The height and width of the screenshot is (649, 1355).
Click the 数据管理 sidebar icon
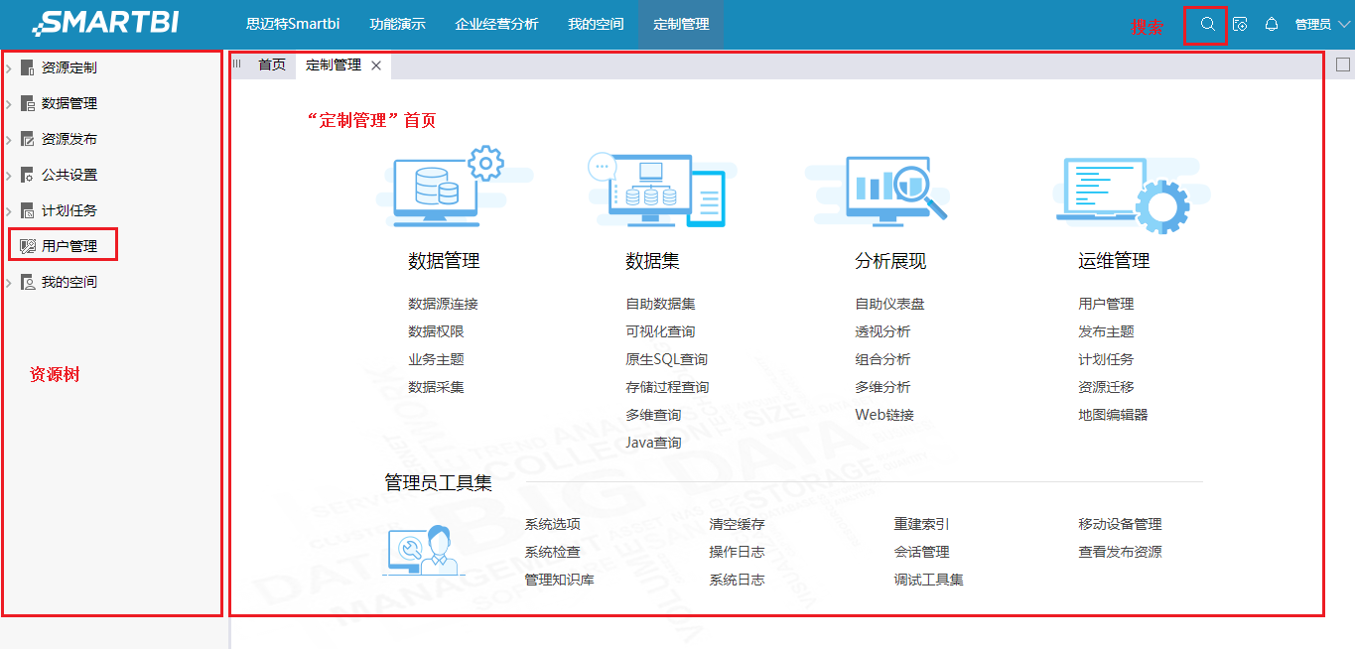pyautogui.click(x=28, y=104)
